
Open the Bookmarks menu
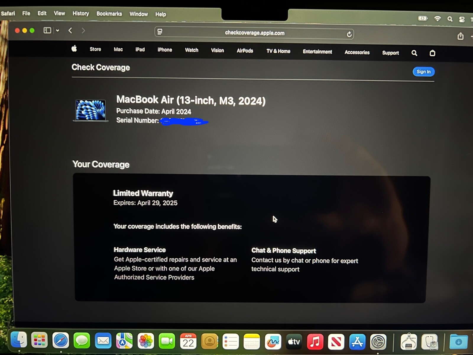point(109,14)
